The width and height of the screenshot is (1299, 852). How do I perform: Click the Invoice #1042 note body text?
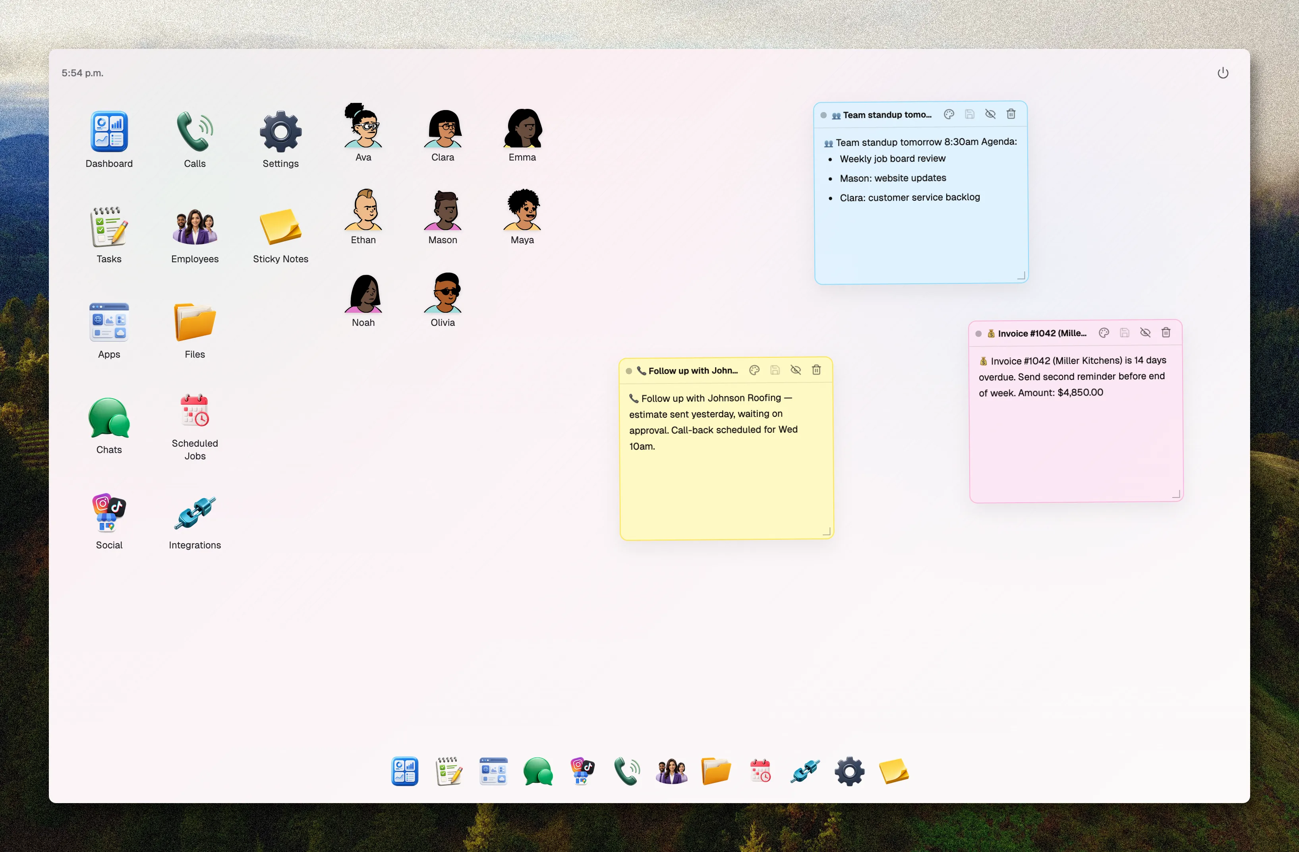pos(1073,376)
